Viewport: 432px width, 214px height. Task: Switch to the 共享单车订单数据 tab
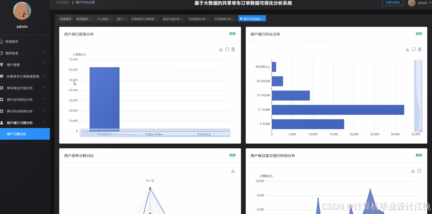143,19
